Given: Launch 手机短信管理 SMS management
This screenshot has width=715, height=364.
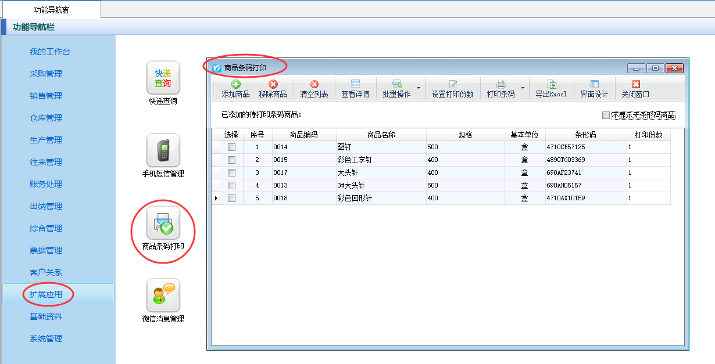Looking at the screenshot, I should tap(163, 150).
